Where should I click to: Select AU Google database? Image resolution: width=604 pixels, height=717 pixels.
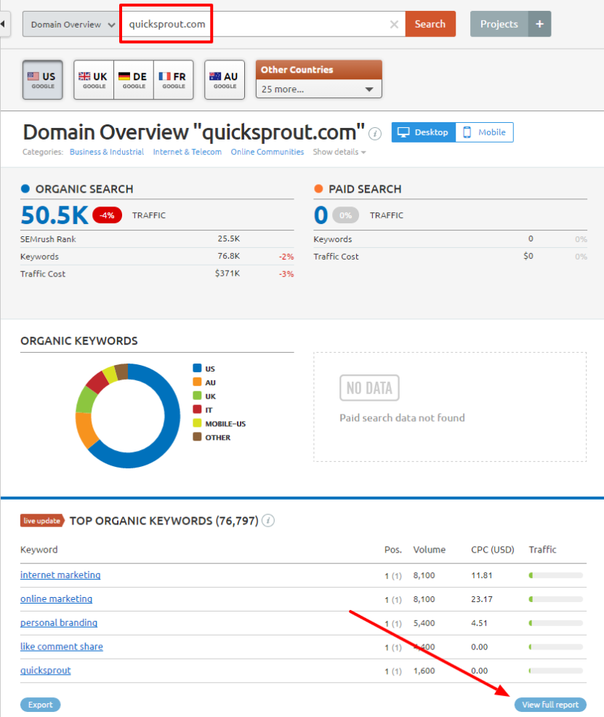click(x=225, y=80)
